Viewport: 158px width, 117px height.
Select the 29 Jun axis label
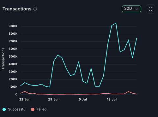point(54,99)
